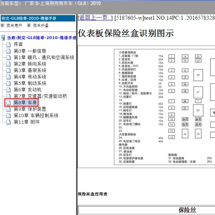Click the 保险丝 table header cell
This screenshot has height=215, width=215.
click(x=147, y=210)
